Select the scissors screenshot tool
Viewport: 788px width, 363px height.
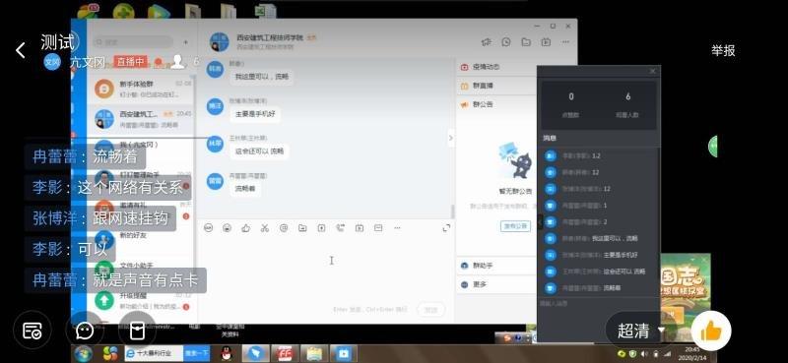tap(265, 228)
